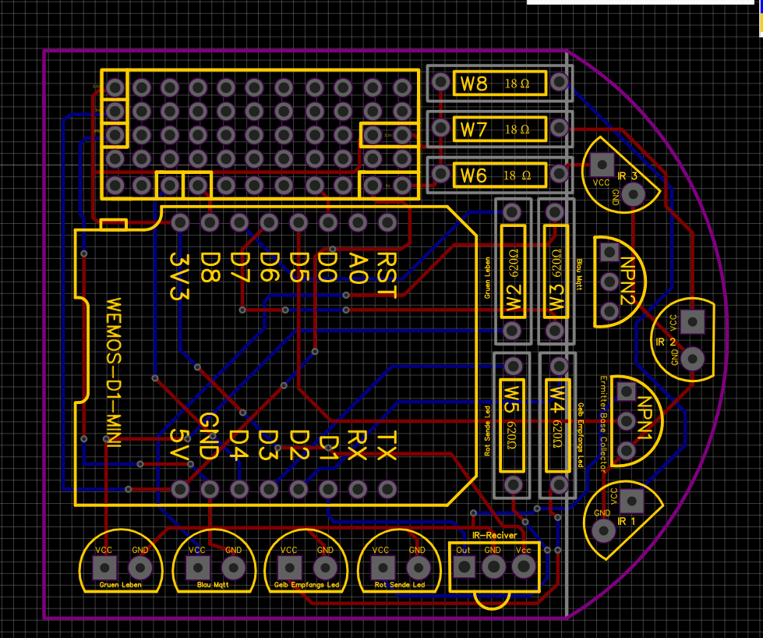Click the W5 620Ω resistor body

coord(512,426)
